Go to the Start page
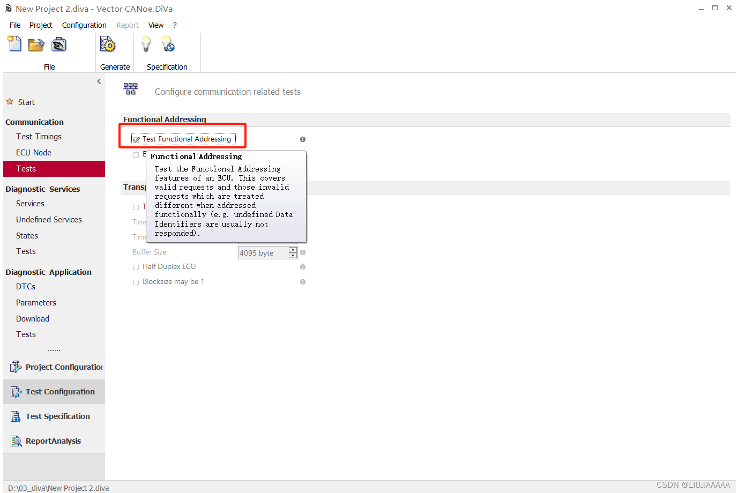This screenshot has height=493, width=738. pos(26,102)
